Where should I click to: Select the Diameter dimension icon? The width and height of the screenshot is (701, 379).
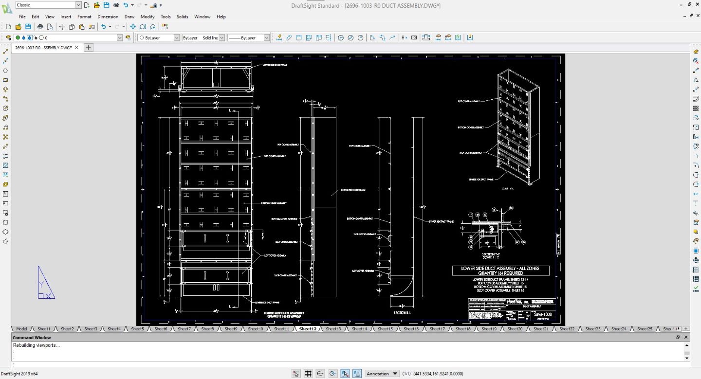pos(350,37)
